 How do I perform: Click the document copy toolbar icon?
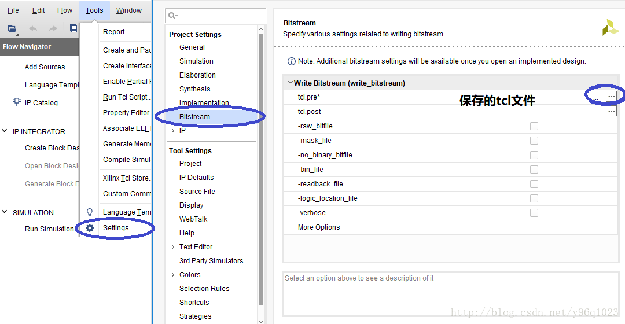(73, 28)
